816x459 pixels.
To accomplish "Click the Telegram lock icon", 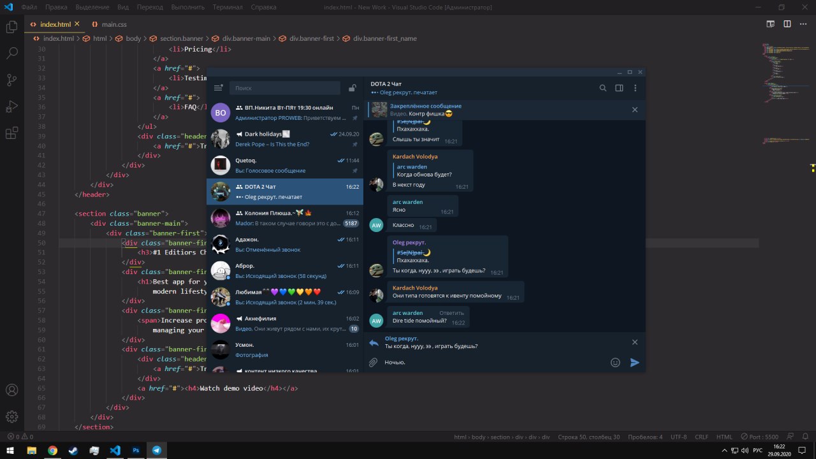I will [353, 88].
